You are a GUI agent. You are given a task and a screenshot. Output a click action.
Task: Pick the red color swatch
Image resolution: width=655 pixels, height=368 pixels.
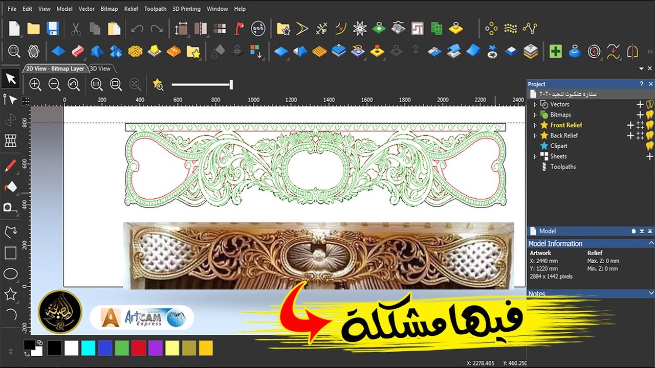(x=139, y=349)
